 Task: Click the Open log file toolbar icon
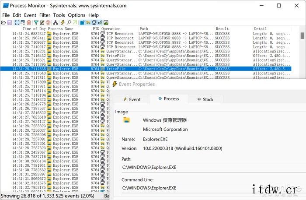click(x=3, y=22)
